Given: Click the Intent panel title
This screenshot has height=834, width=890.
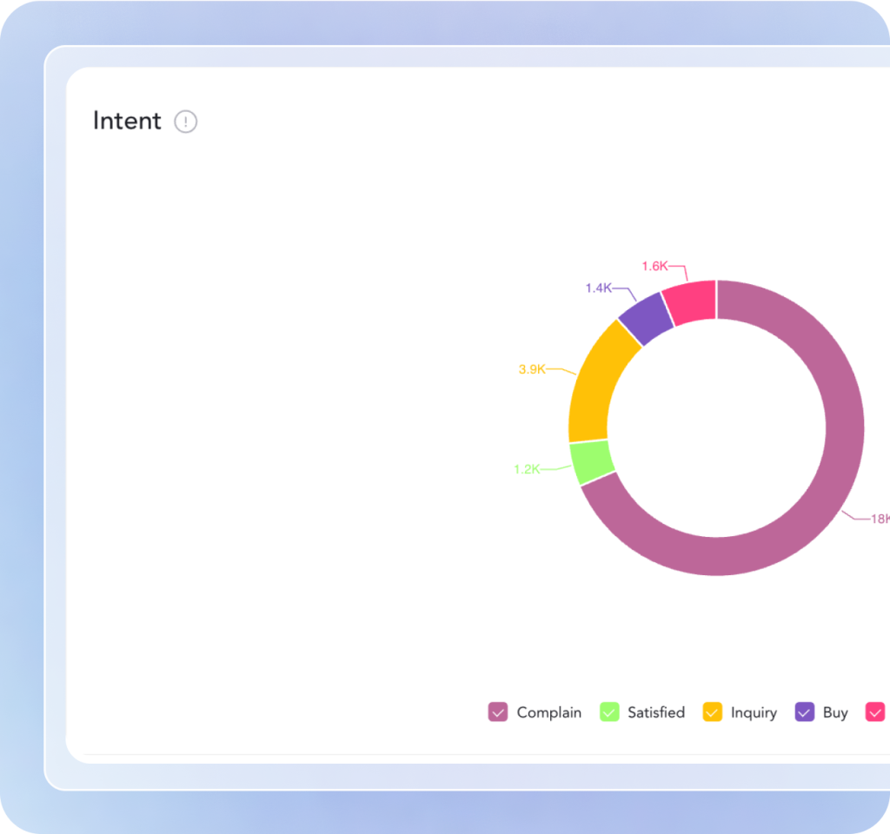Looking at the screenshot, I should [x=127, y=121].
